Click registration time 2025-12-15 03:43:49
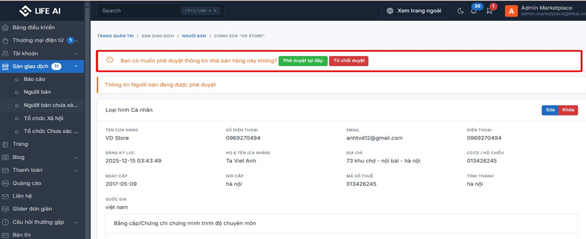This screenshot has height=239, width=586. pos(134,161)
